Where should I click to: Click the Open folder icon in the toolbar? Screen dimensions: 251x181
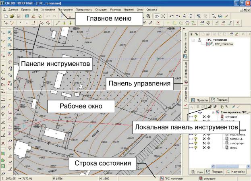point(12,16)
